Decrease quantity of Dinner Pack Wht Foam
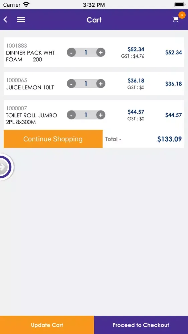The height and width of the screenshot is (334, 188). pos(71,52)
